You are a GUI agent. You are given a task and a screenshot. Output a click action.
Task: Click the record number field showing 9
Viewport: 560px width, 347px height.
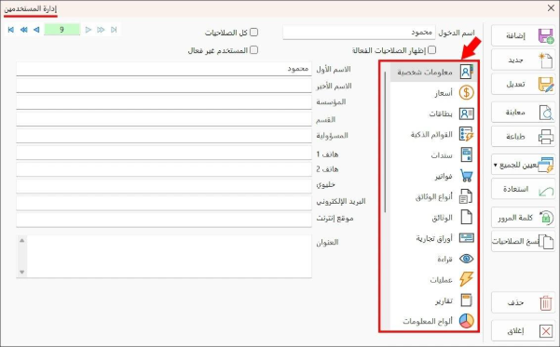click(61, 30)
